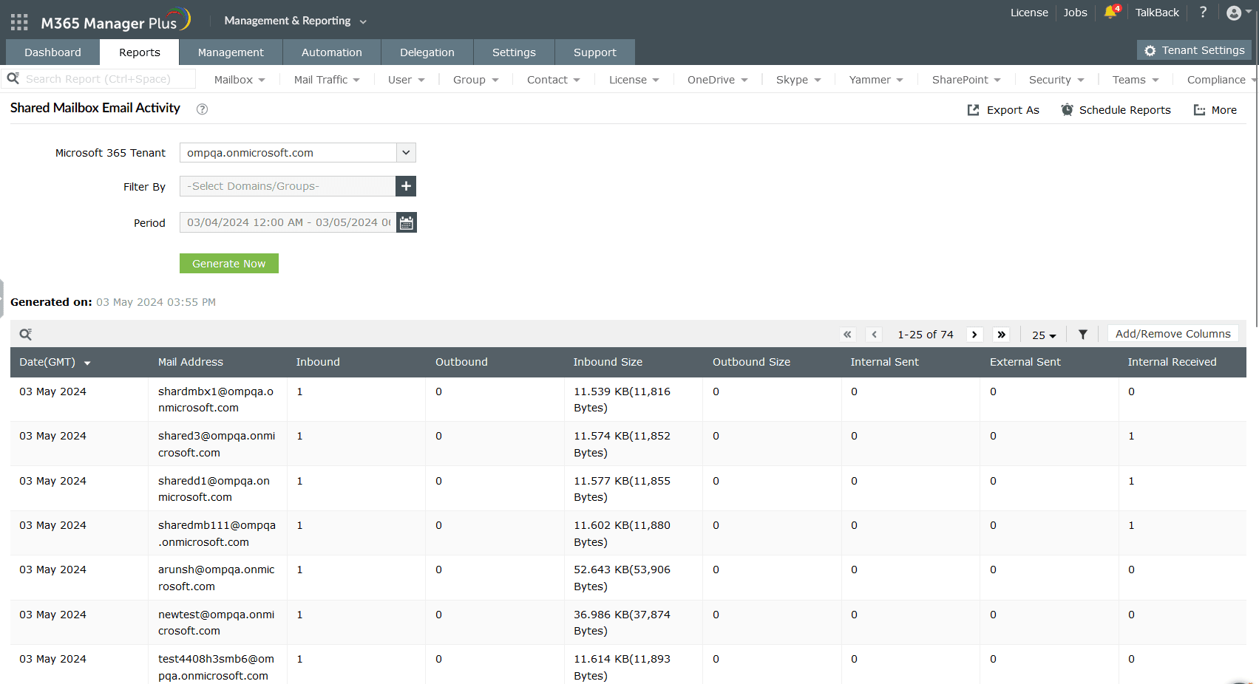The width and height of the screenshot is (1259, 684).
Task: Jump to the last page with double-arrow icon
Action: (x=1001, y=334)
